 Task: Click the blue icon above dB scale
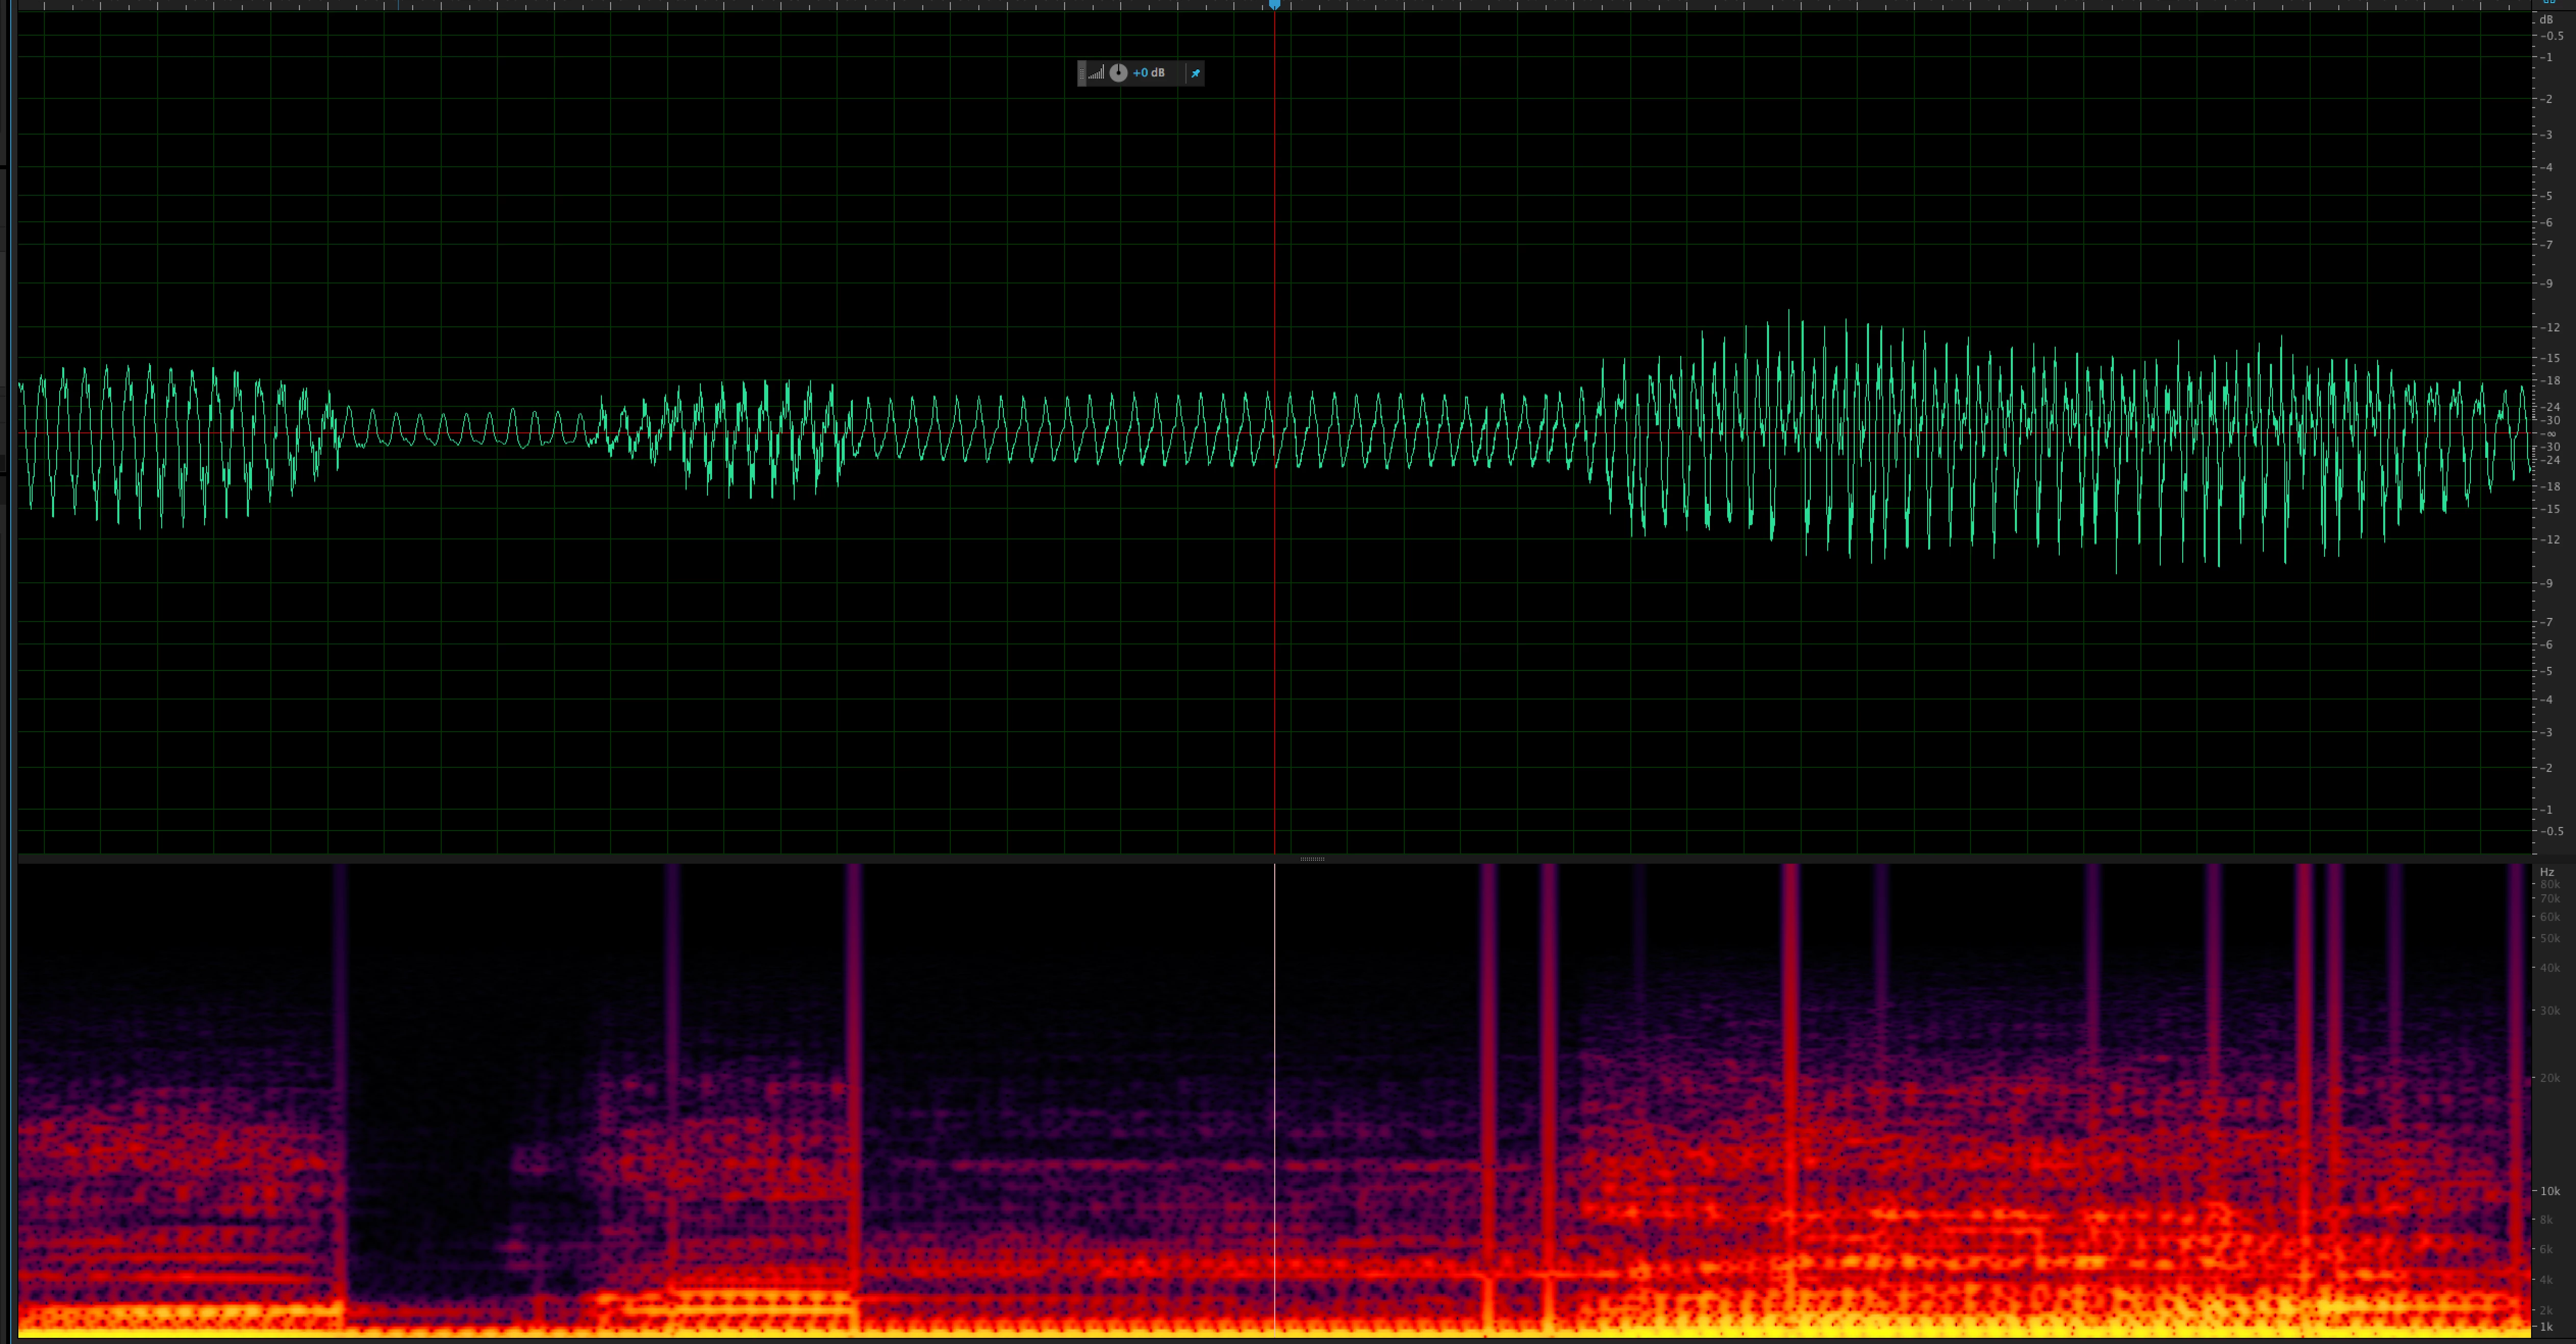click(2549, 3)
